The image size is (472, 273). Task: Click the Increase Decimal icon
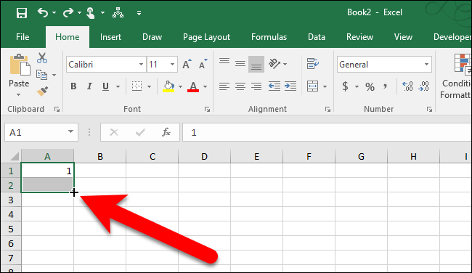(x=407, y=86)
